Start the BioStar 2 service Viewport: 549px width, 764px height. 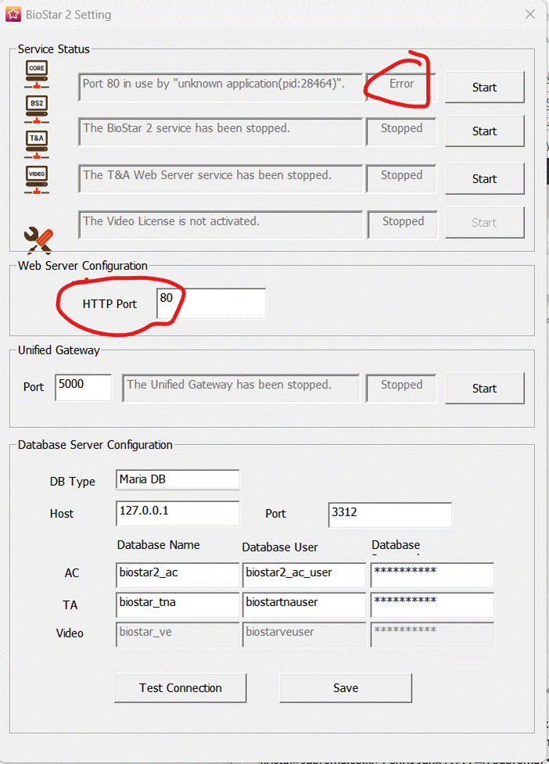pyautogui.click(x=485, y=131)
